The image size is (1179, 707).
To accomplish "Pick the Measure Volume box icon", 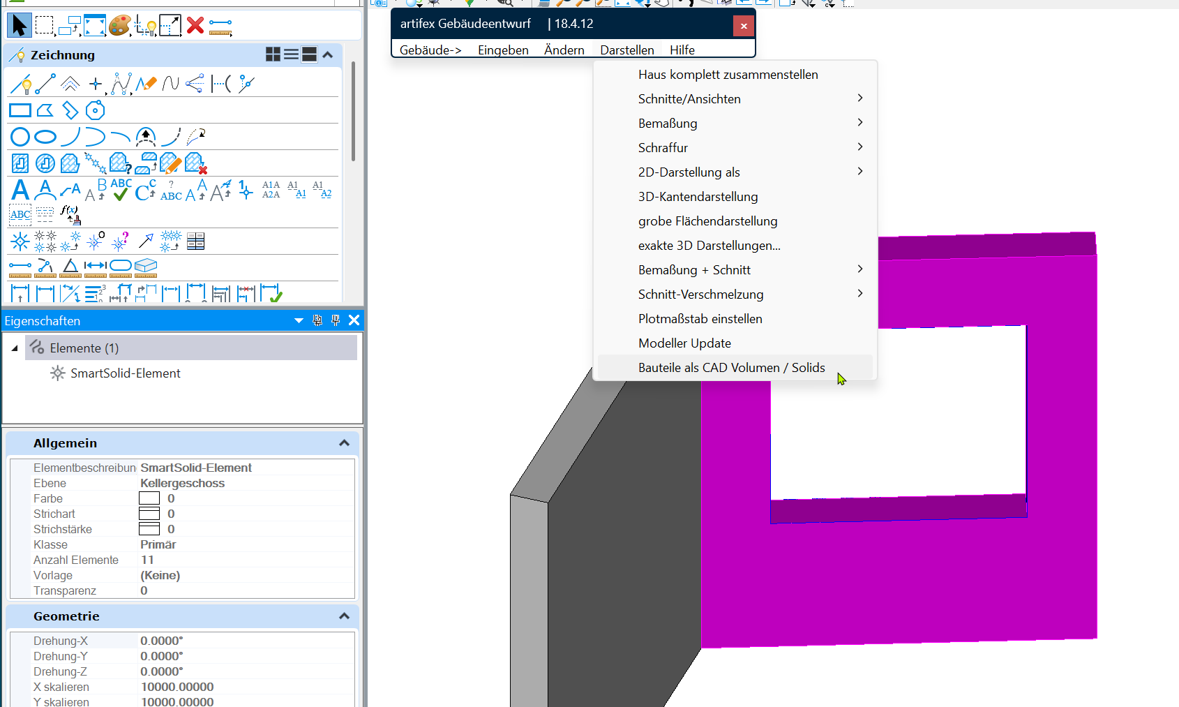I will (x=146, y=267).
